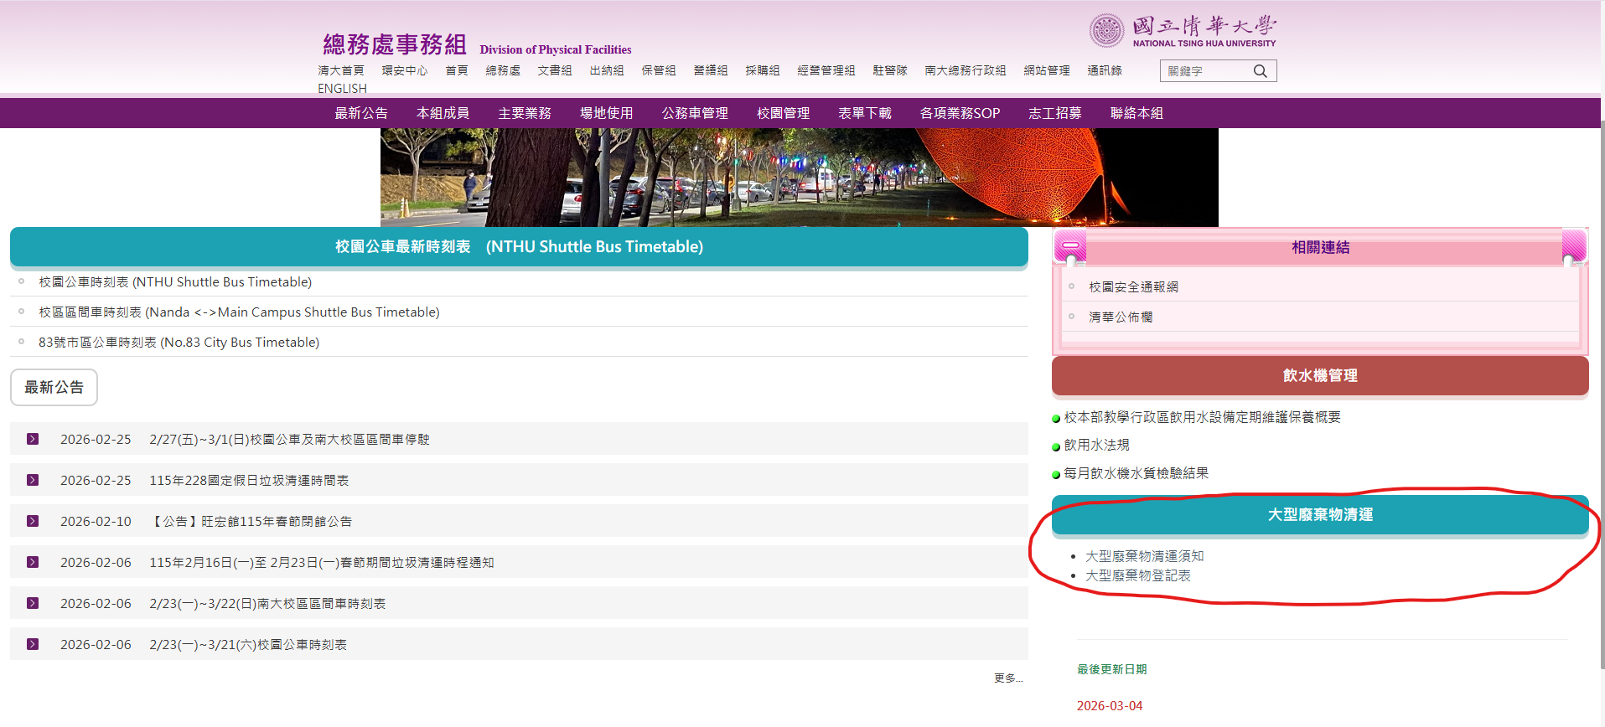Click the search magnifier icon
This screenshot has width=1605, height=727.
point(1260,71)
